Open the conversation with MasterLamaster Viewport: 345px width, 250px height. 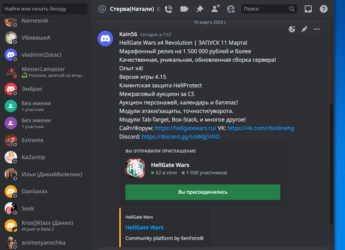[x=46, y=72]
